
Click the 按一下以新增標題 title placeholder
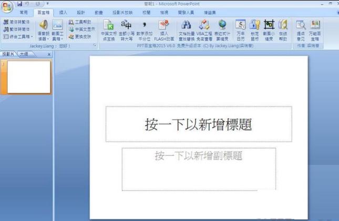coord(199,124)
